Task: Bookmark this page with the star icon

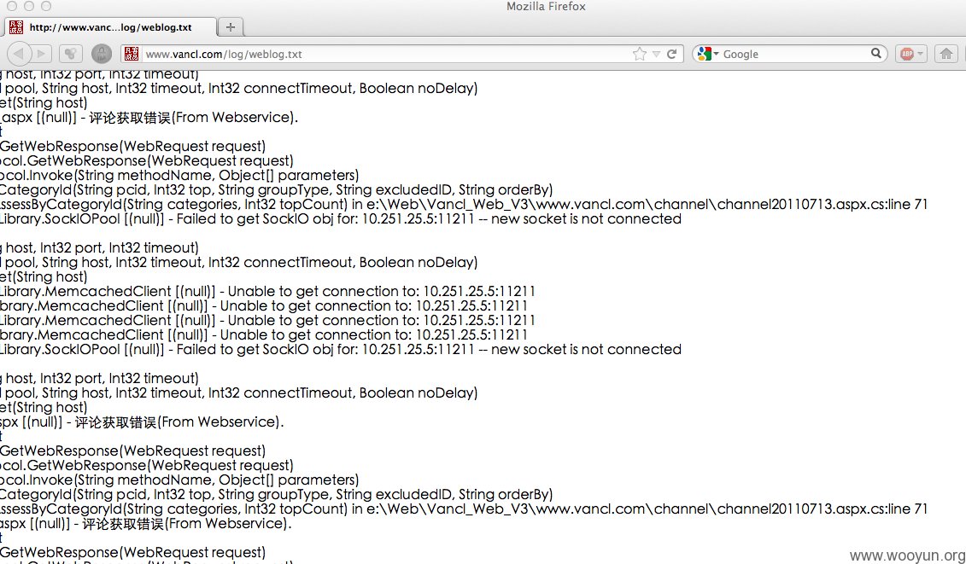Action: (640, 55)
